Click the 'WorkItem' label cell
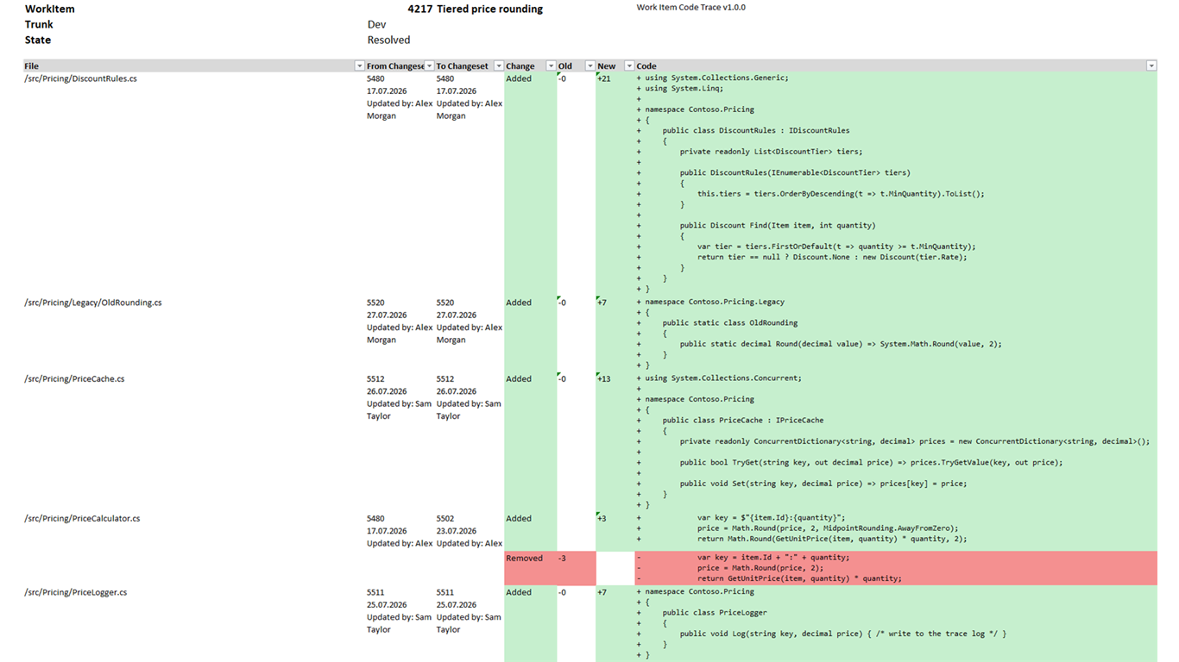Screen dimensions: 1179x662 coord(49,9)
